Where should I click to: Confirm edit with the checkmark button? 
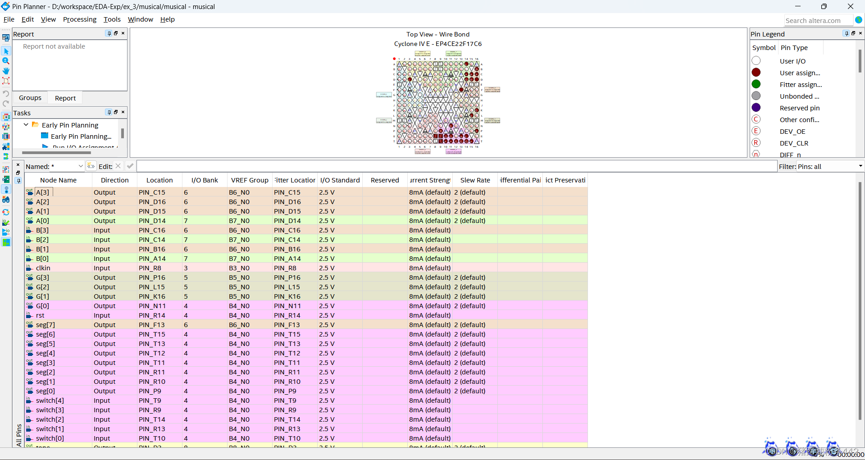130,166
